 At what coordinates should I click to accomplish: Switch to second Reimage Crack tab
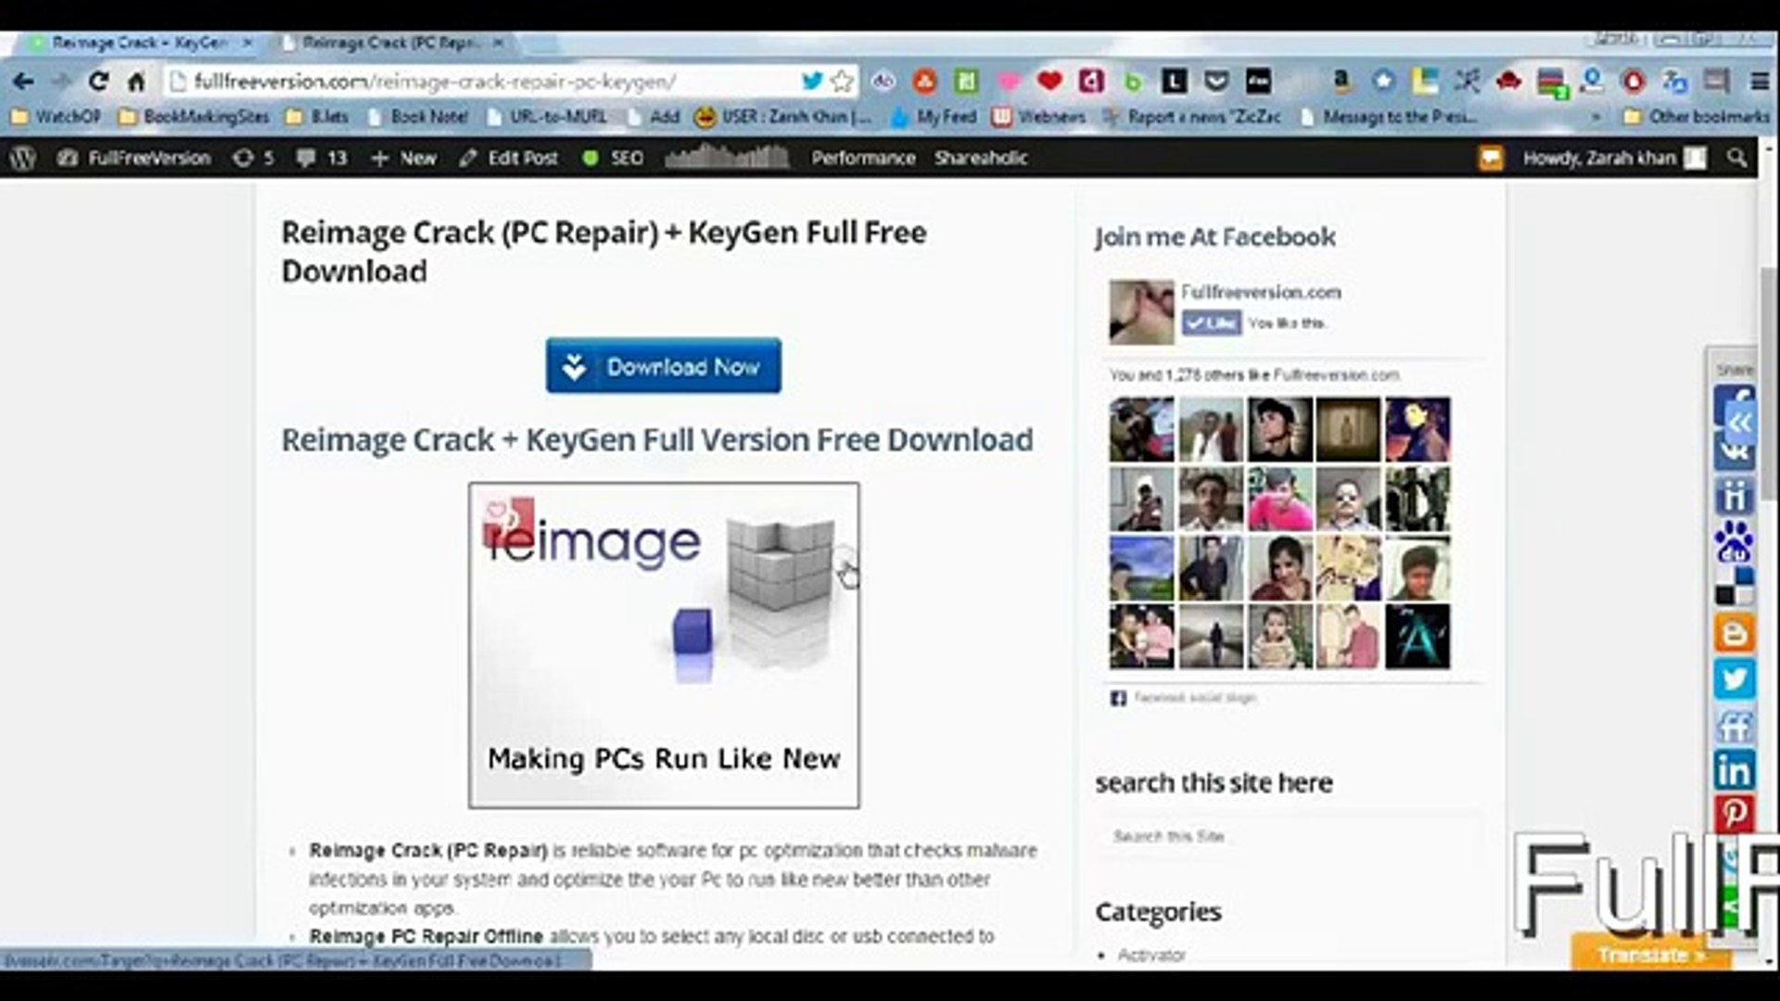click(391, 43)
